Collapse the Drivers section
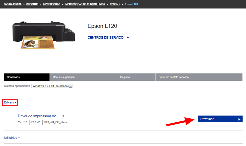 [x=10, y=102]
